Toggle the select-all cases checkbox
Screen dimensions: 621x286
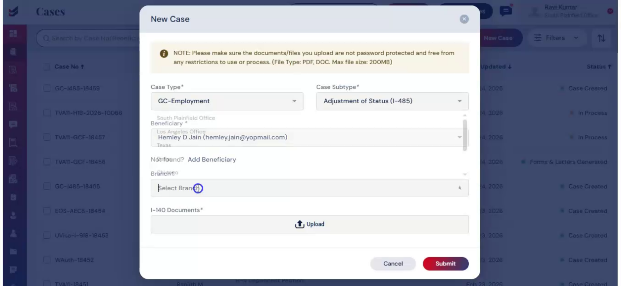point(47,67)
